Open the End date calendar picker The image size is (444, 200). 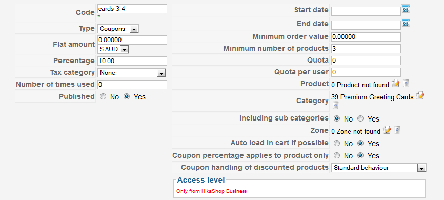click(406, 23)
